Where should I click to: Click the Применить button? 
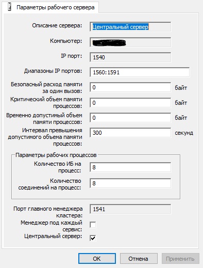tap(180, 259)
